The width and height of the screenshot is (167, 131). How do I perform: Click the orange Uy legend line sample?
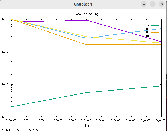click(x=155, y=32)
